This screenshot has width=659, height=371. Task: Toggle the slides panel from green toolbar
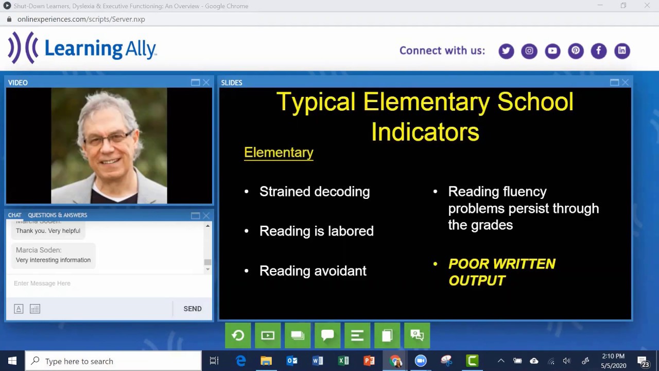tap(298, 335)
